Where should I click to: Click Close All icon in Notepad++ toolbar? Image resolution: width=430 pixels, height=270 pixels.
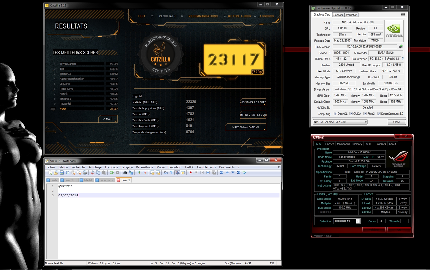click(x=79, y=172)
